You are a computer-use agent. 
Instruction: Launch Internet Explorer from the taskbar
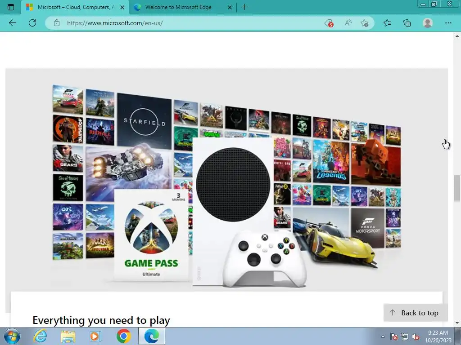(x=40, y=336)
